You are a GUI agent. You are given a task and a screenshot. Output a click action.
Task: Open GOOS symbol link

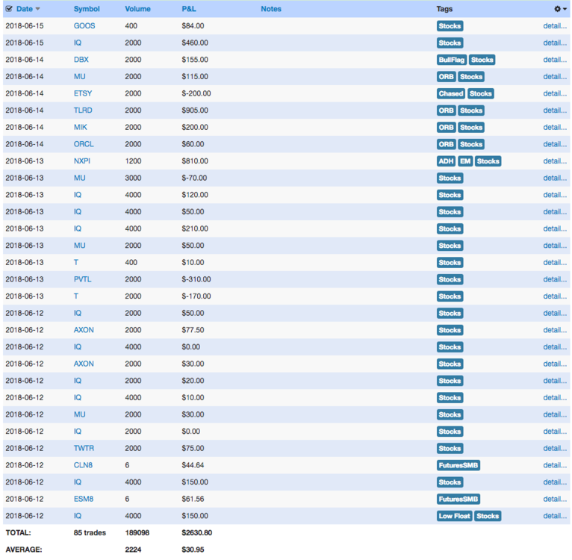click(84, 26)
